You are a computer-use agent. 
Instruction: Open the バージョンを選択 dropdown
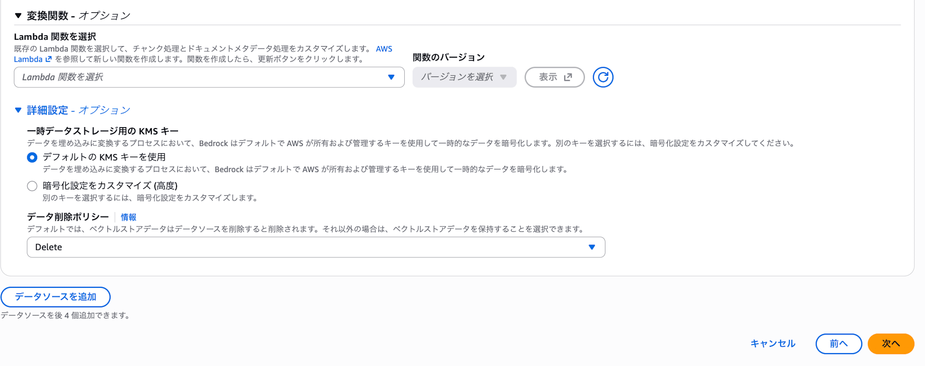pos(464,77)
